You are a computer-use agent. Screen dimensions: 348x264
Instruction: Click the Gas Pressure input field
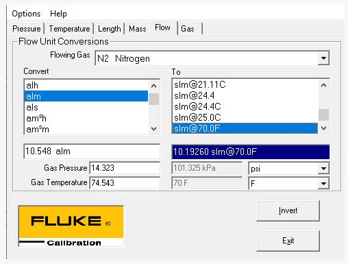pyautogui.click(x=125, y=168)
